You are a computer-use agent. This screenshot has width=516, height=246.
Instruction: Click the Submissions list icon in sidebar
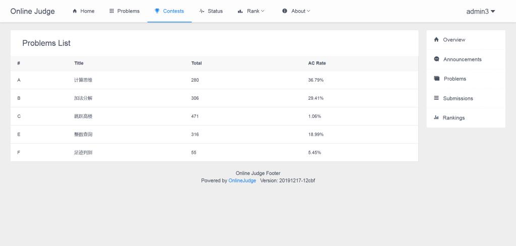pos(436,98)
